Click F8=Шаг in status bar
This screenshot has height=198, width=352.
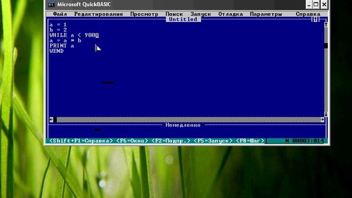click(x=250, y=141)
